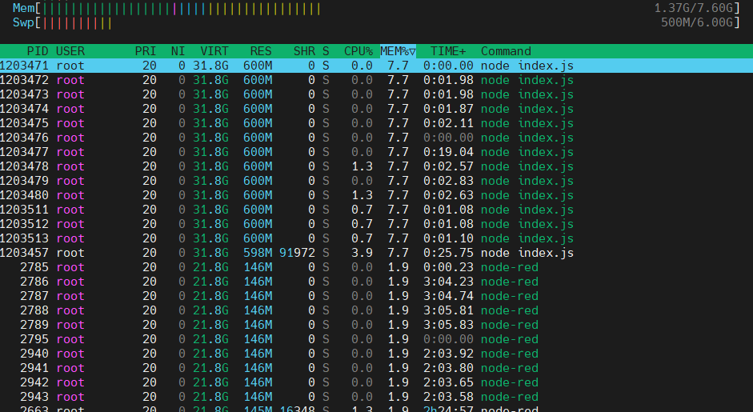
Task: Sort by the S state column header
Action: coord(326,51)
